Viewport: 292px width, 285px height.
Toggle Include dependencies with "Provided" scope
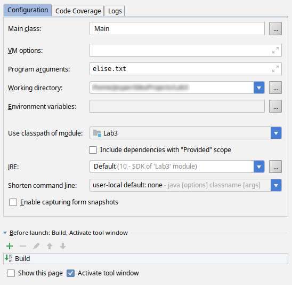click(93, 150)
